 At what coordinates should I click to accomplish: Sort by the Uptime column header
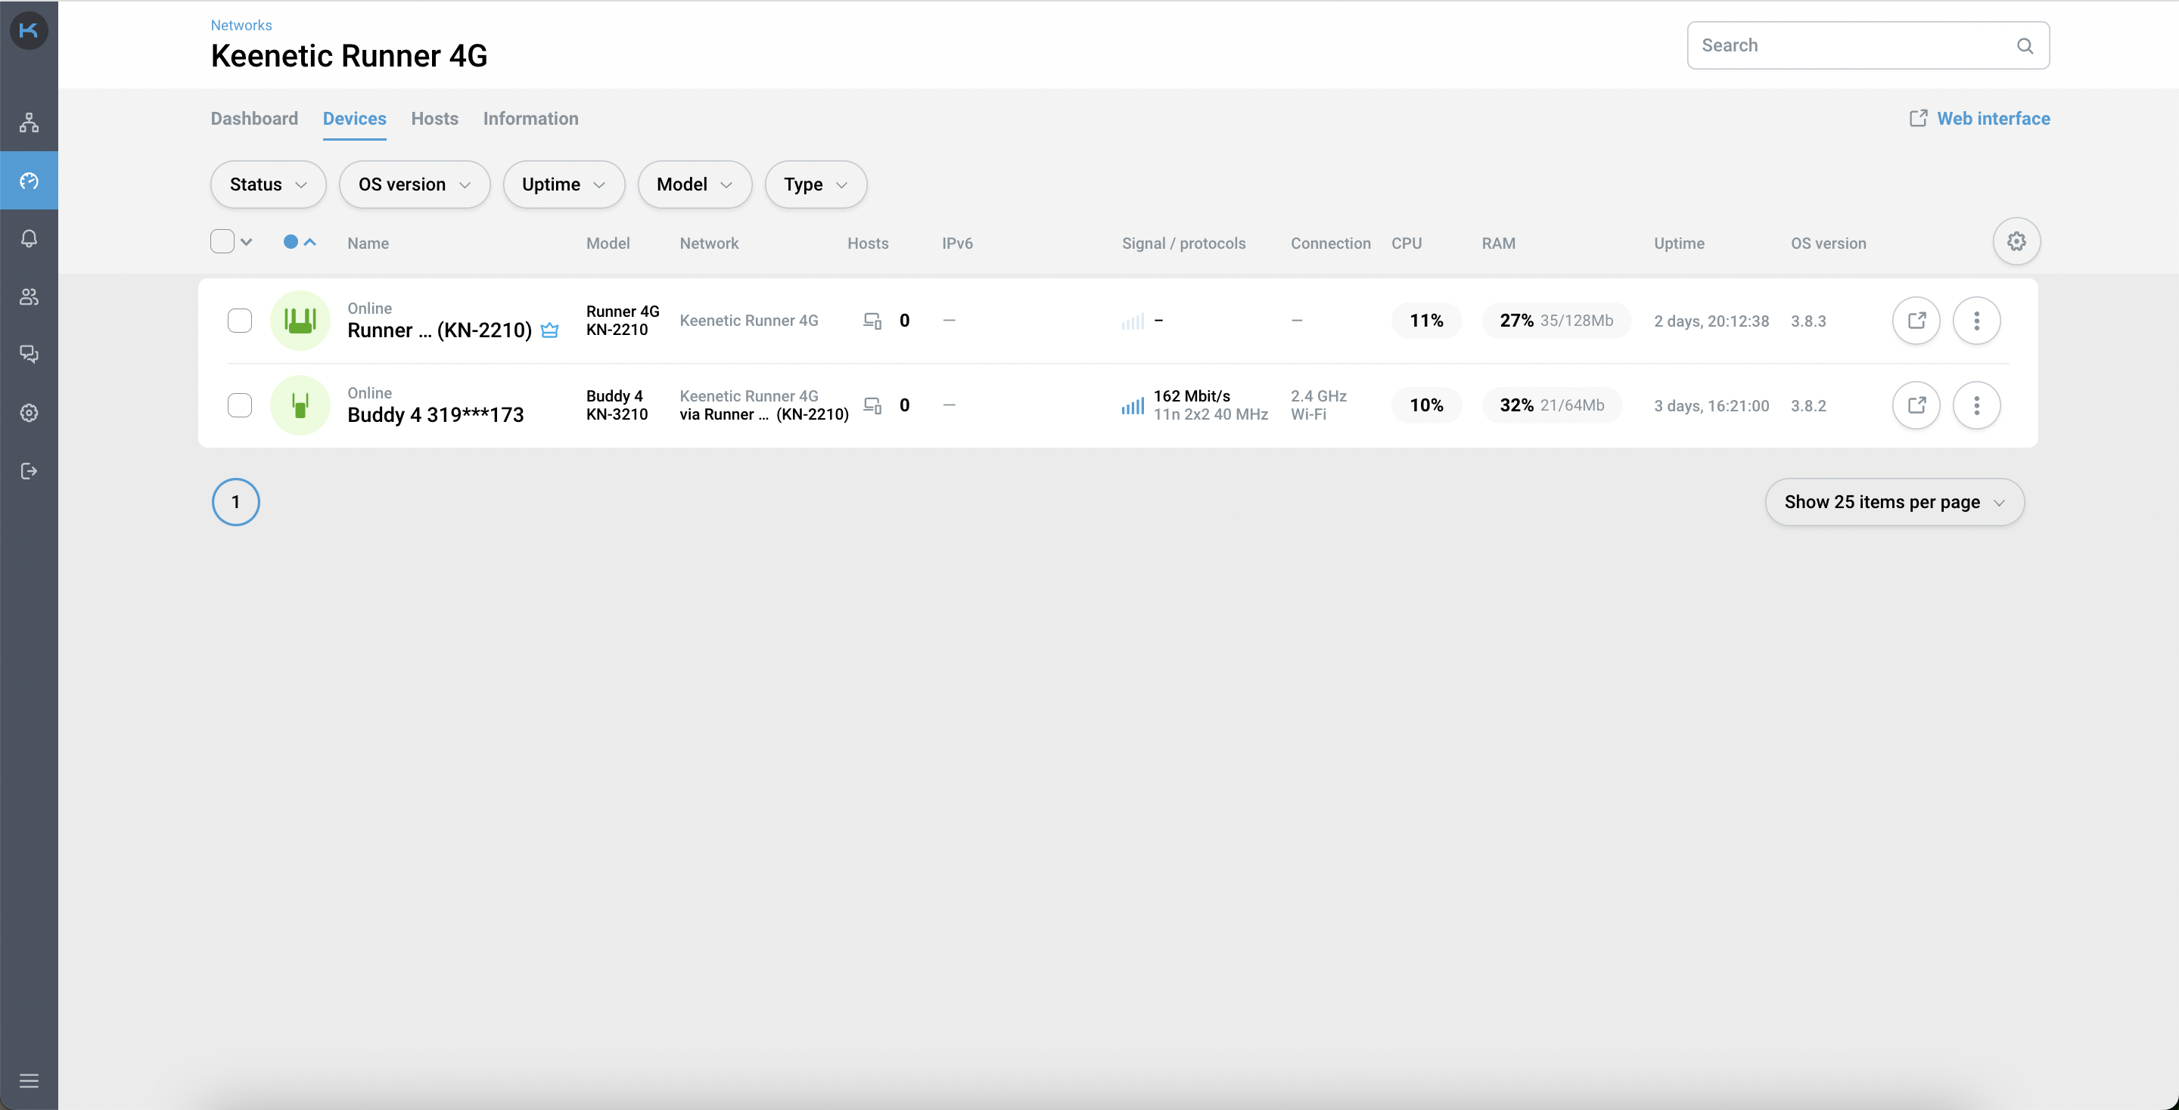tap(1679, 243)
